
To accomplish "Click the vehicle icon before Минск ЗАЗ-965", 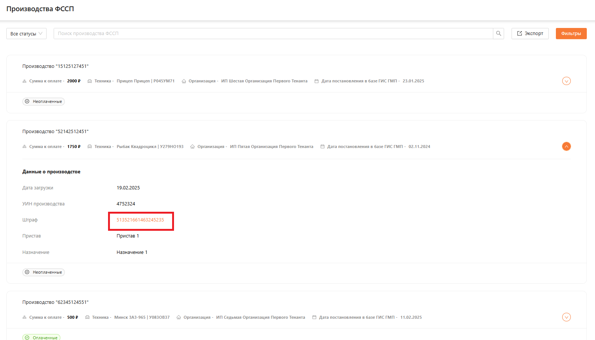I will [x=88, y=318].
